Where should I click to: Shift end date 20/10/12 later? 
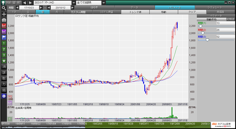click(73, 8)
